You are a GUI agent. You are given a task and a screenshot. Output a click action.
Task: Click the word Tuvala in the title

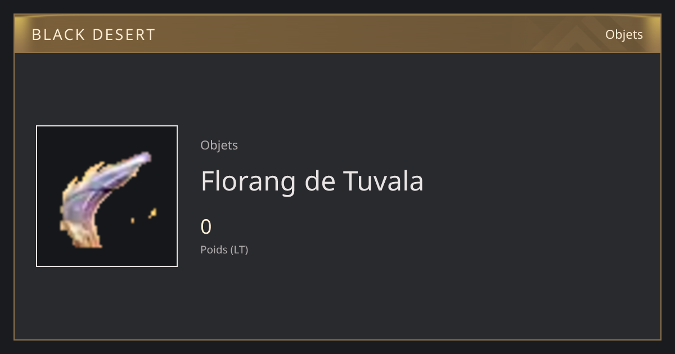[x=383, y=181]
